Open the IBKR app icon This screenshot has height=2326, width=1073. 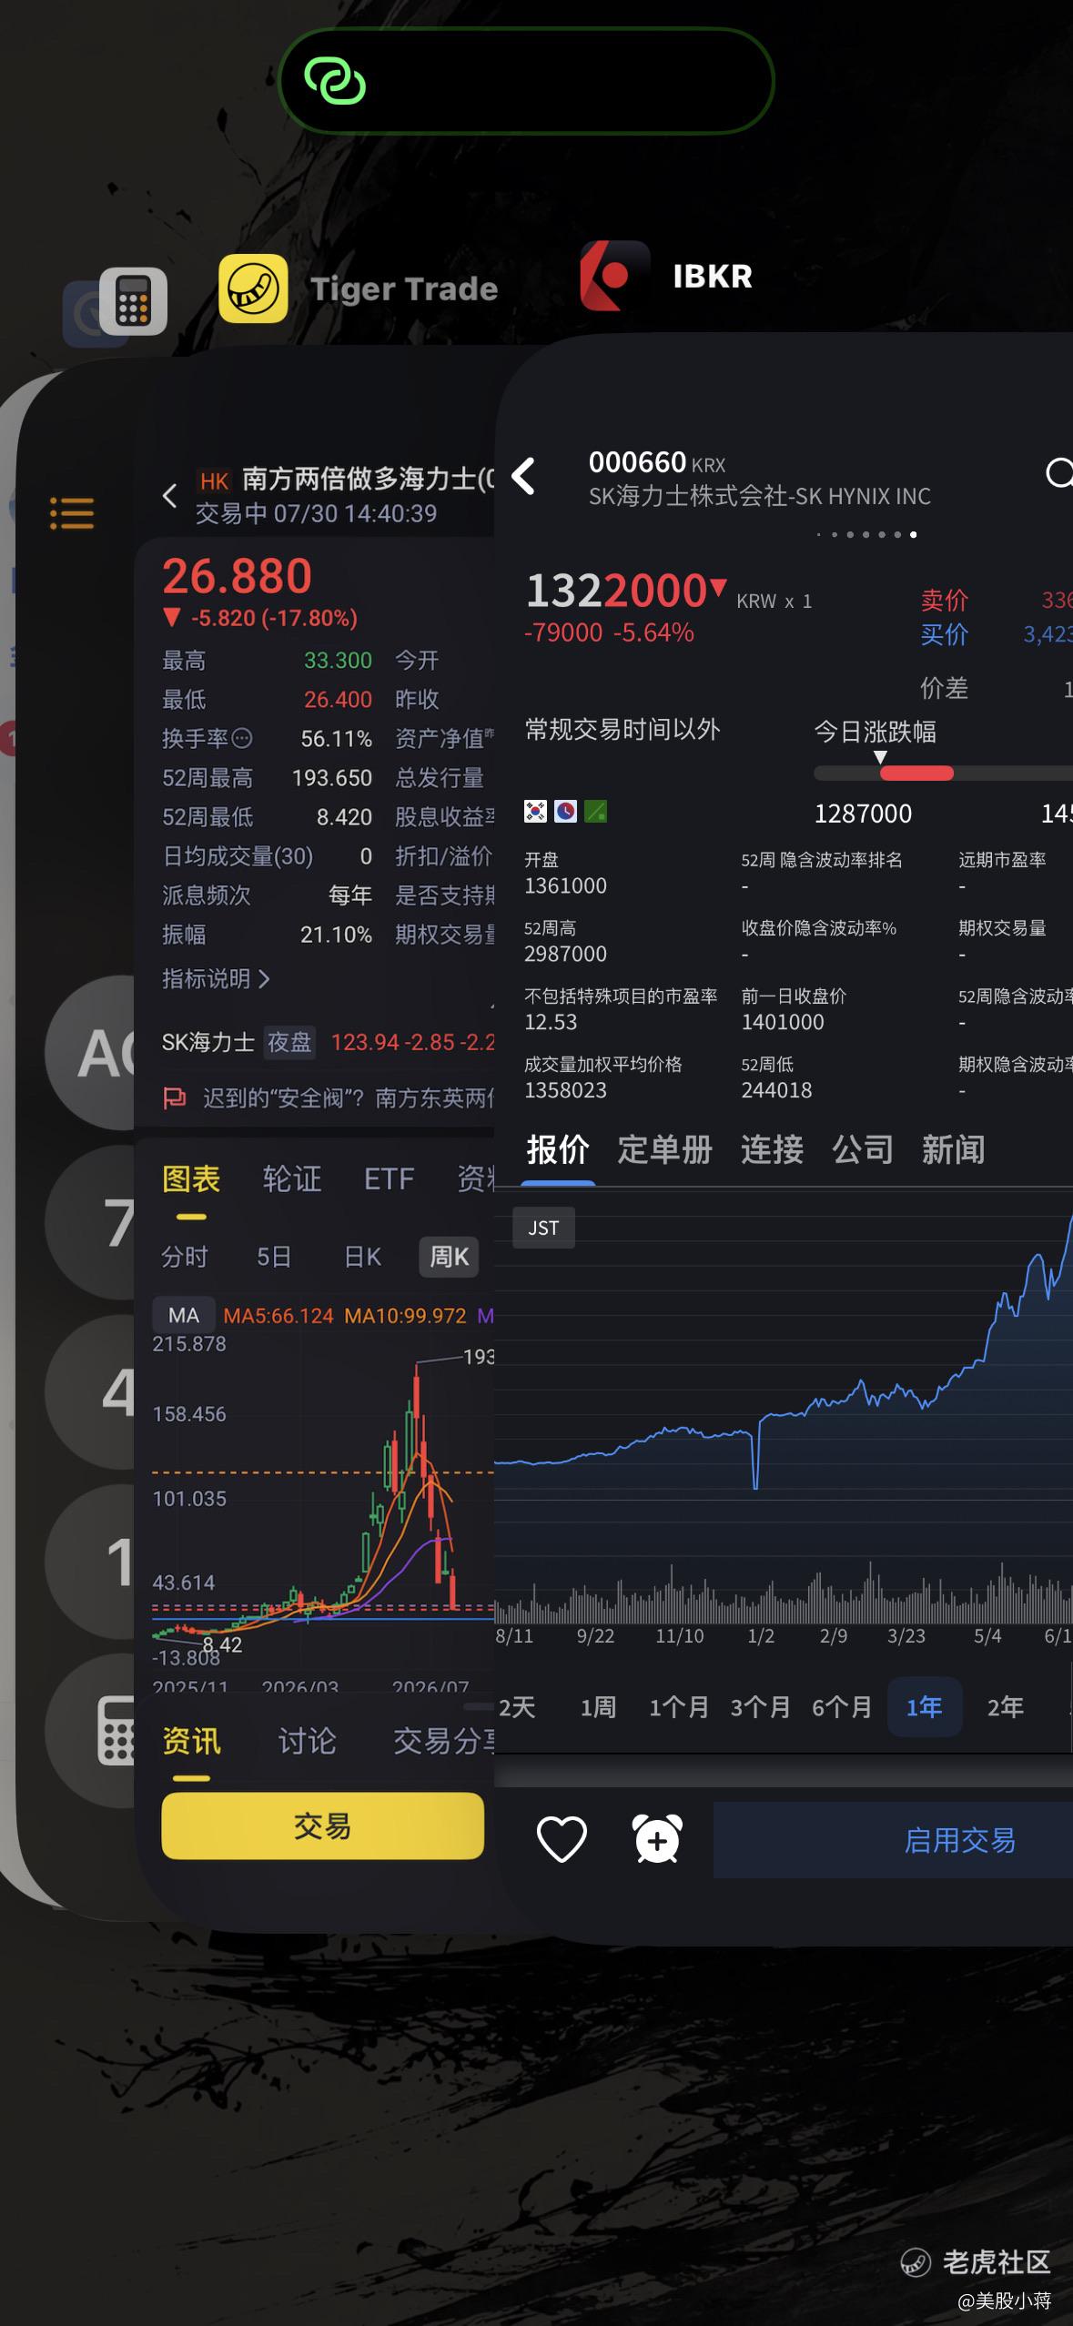tap(615, 276)
